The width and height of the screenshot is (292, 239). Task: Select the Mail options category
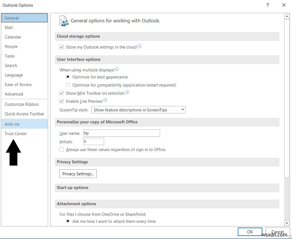[9, 28]
